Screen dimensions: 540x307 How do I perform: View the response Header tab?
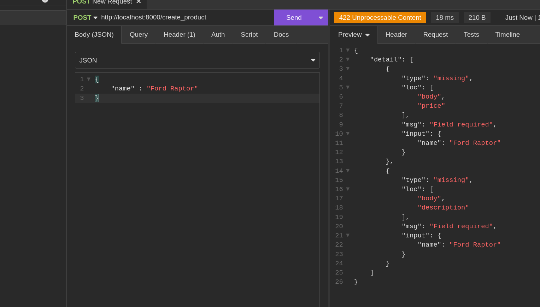click(396, 35)
